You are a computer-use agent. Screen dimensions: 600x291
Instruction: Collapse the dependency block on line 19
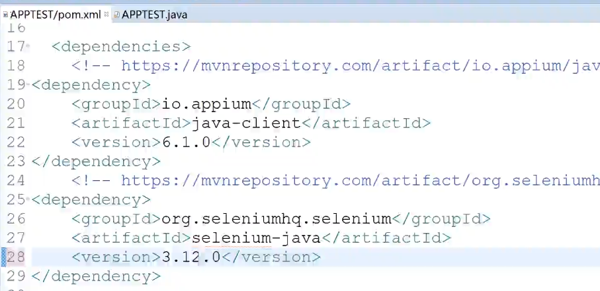coord(28,84)
